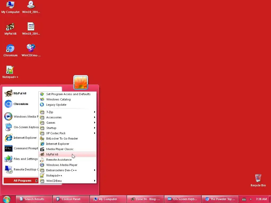271x203 pixels.
Task: Show hidden tray icons arrow
Action: (251, 199)
